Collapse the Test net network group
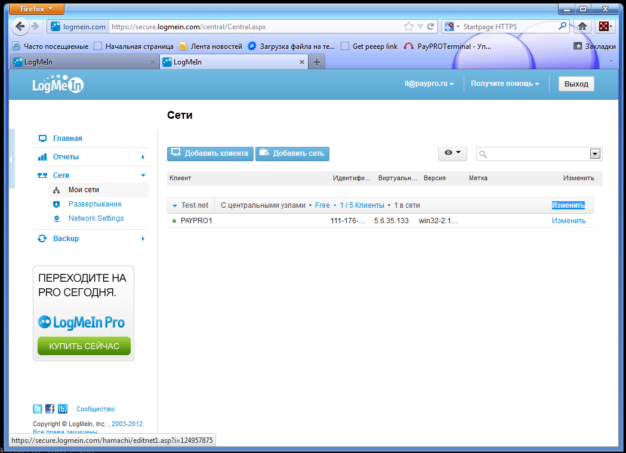Viewport: 626px width, 453px height. click(175, 205)
